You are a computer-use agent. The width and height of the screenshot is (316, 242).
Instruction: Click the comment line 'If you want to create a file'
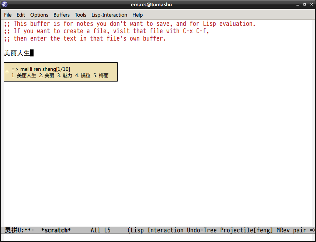(107, 31)
